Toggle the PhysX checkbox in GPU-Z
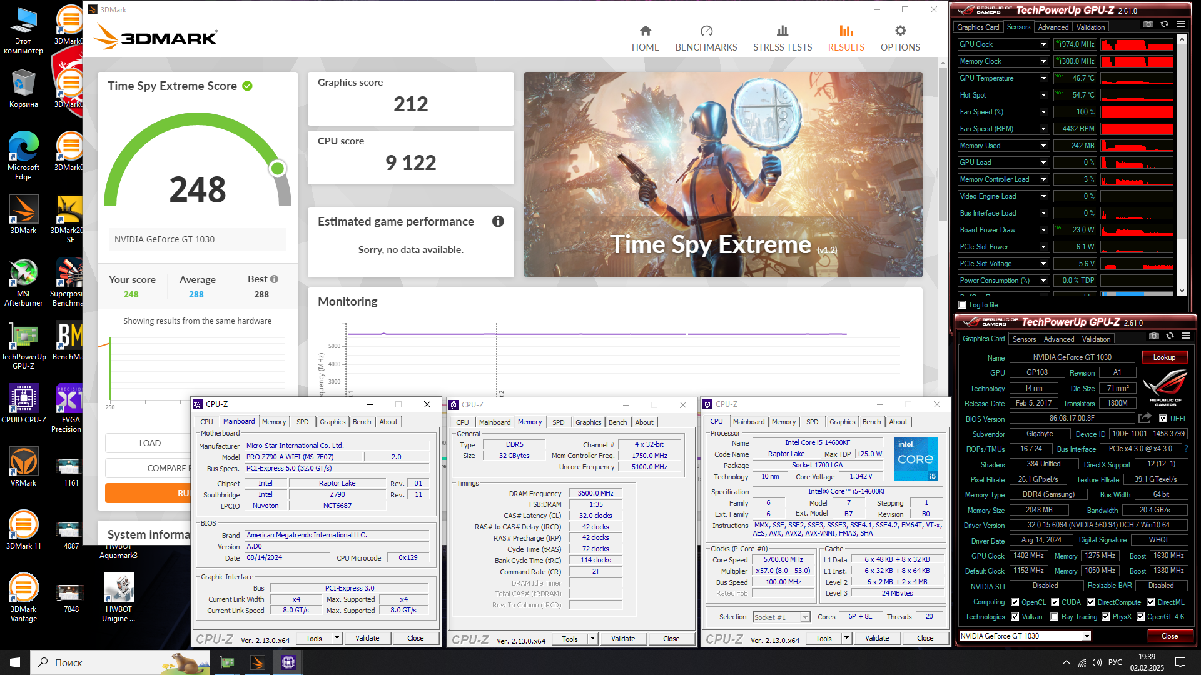1201x675 pixels. point(1106,617)
